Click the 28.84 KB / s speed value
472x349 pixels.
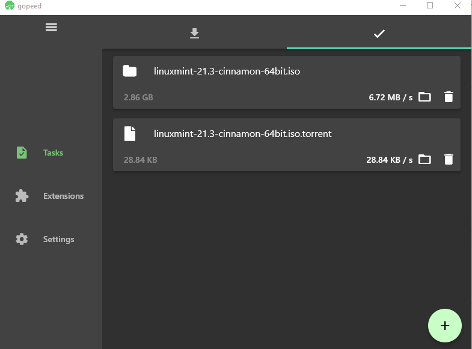(x=390, y=160)
